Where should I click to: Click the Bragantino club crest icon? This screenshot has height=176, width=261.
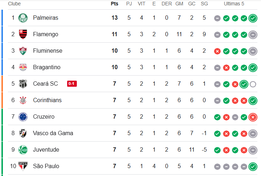(23, 67)
